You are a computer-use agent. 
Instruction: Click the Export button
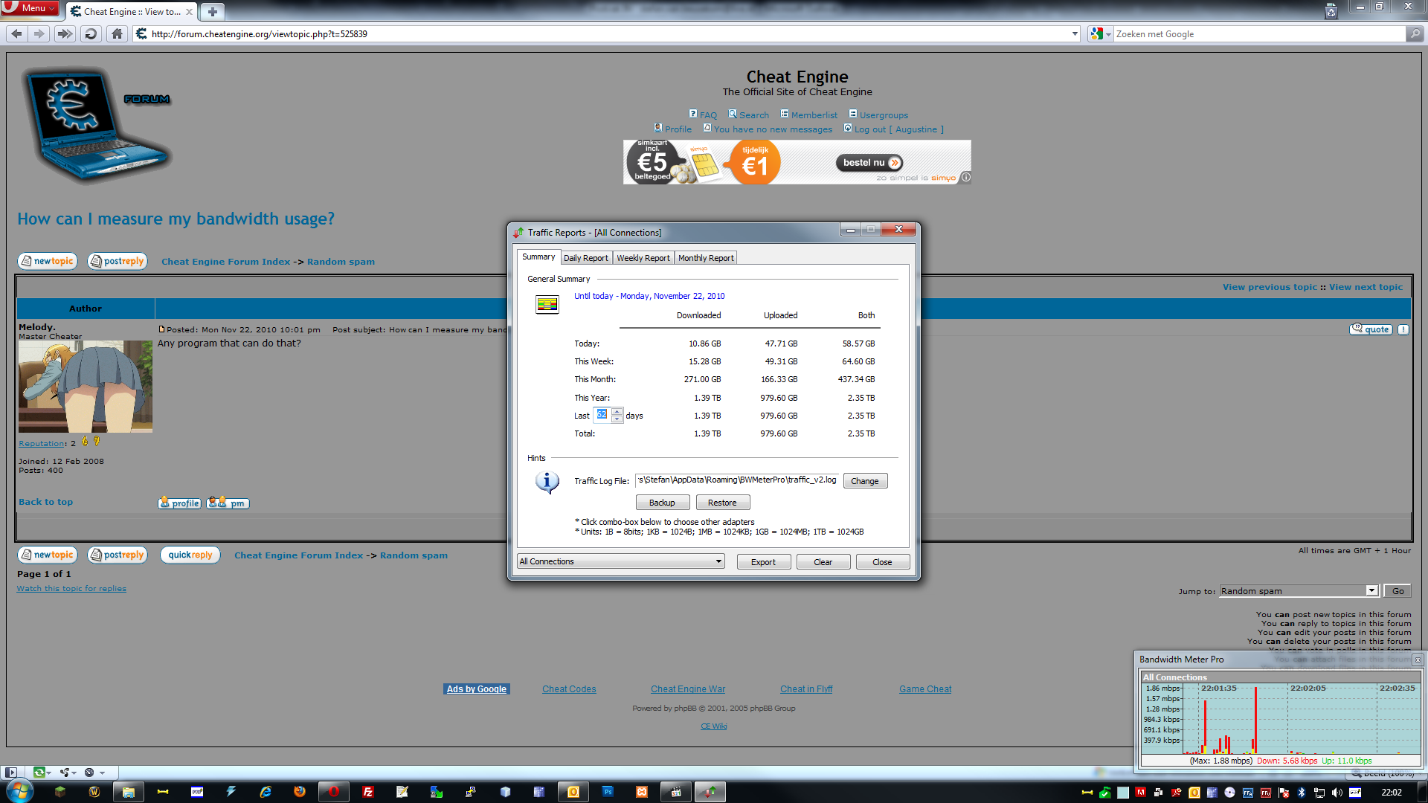click(x=763, y=562)
